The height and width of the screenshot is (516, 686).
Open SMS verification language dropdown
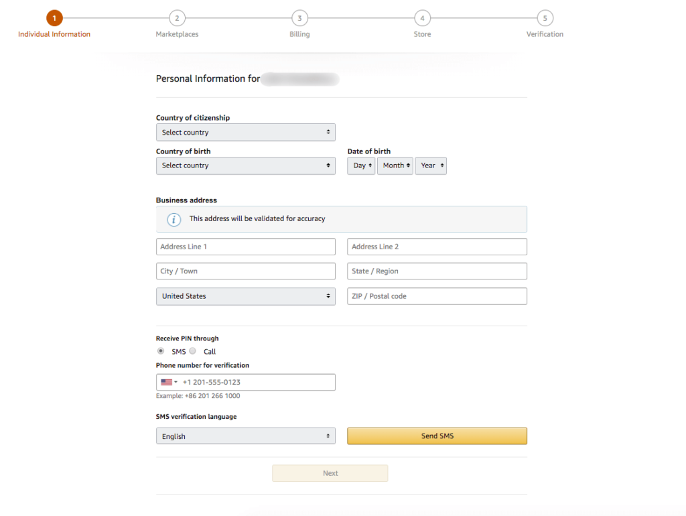(x=245, y=436)
